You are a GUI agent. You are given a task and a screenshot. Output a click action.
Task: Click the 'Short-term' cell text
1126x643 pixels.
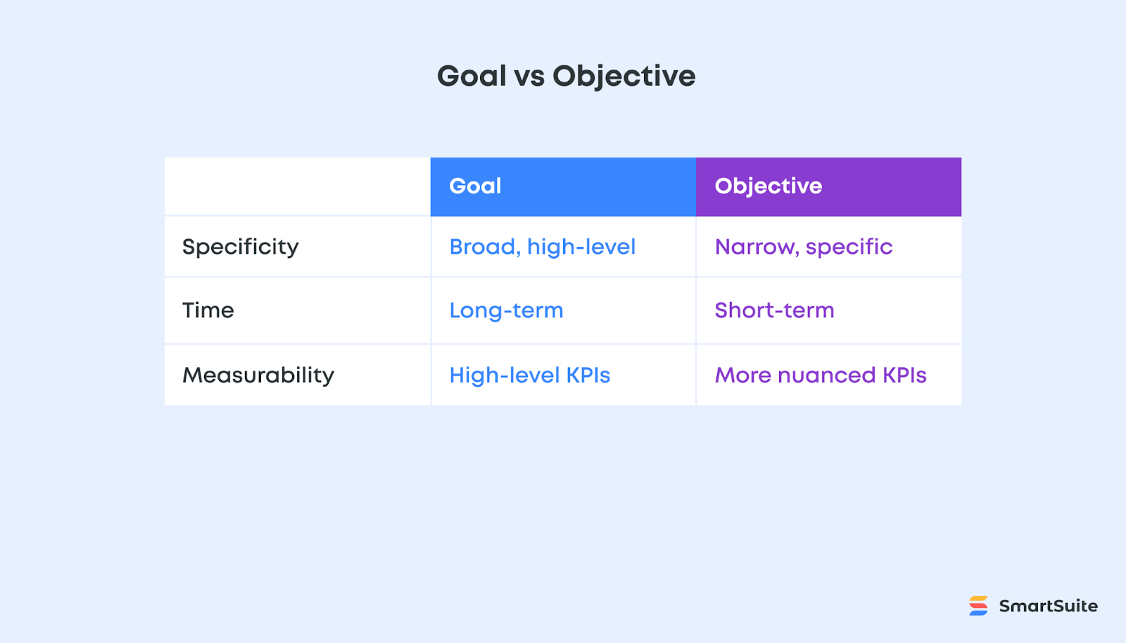tap(774, 310)
